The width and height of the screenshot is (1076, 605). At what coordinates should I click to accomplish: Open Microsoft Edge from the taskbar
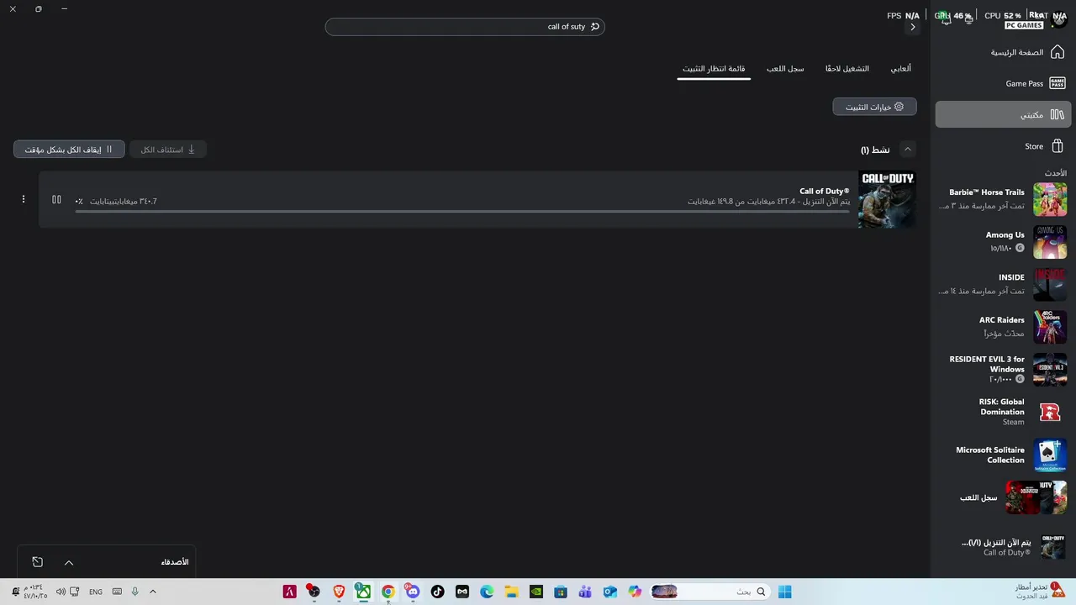coord(487,592)
